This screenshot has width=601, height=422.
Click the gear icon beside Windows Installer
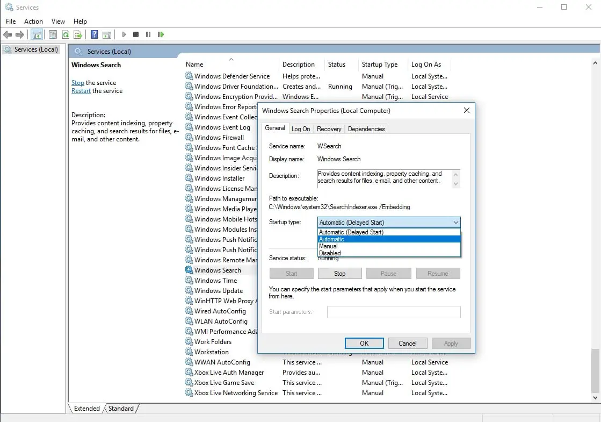(189, 178)
